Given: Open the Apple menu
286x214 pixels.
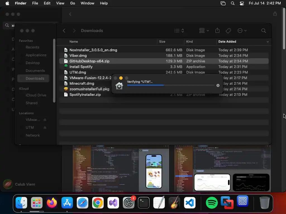Looking at the screenshot, I should pos(7,3).
